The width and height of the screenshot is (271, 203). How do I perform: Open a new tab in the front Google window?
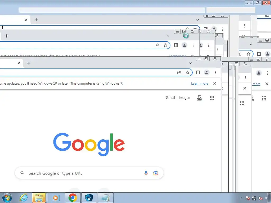point(29,63)
